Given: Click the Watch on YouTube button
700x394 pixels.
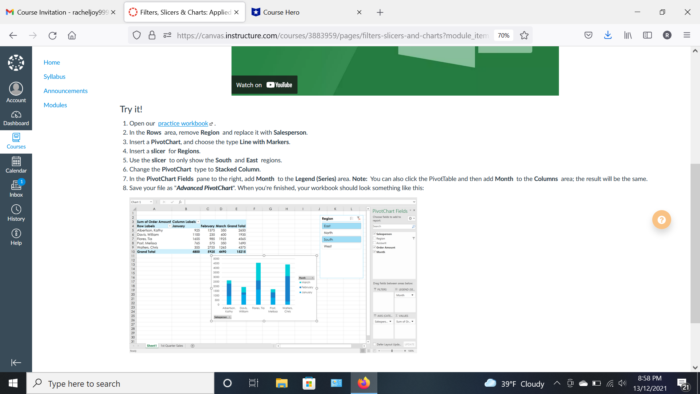Looking at the screenshot, I should (264, 85).
